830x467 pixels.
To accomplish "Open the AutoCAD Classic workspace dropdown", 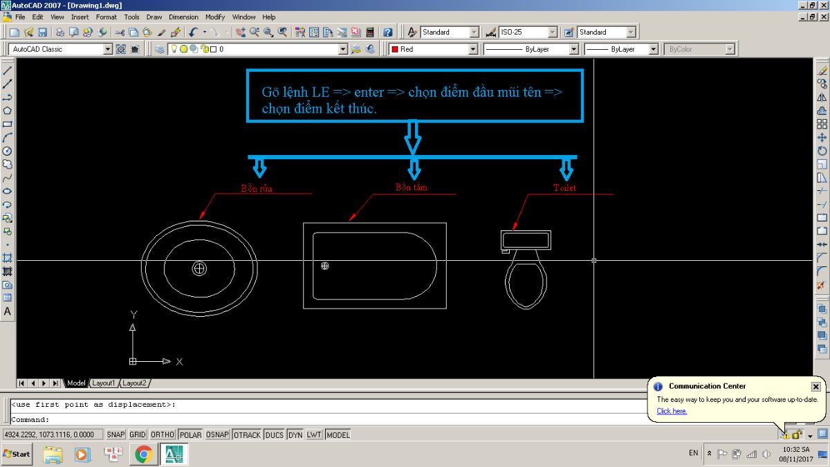I will tap(108, 49).
